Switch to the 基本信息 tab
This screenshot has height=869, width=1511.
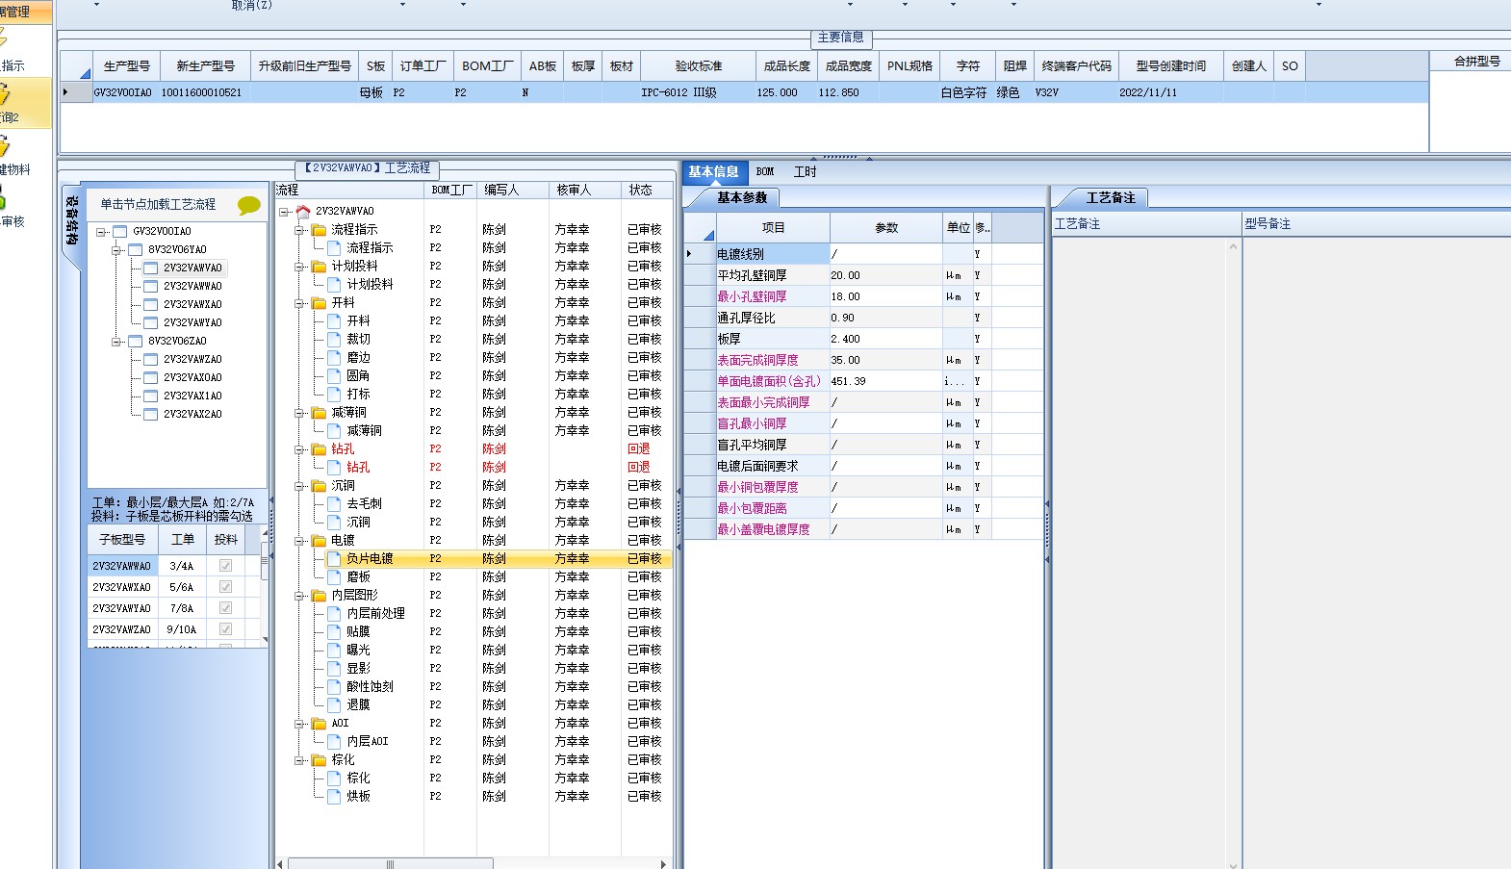coord(713,171)
